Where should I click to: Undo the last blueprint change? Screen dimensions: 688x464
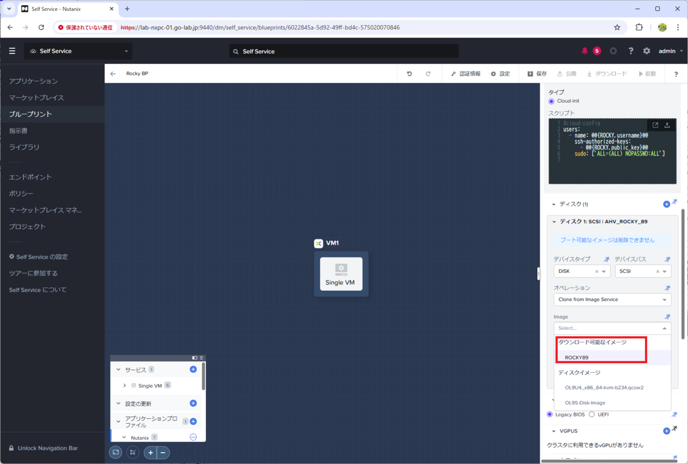pyautogui.click(x=409, y=73)
